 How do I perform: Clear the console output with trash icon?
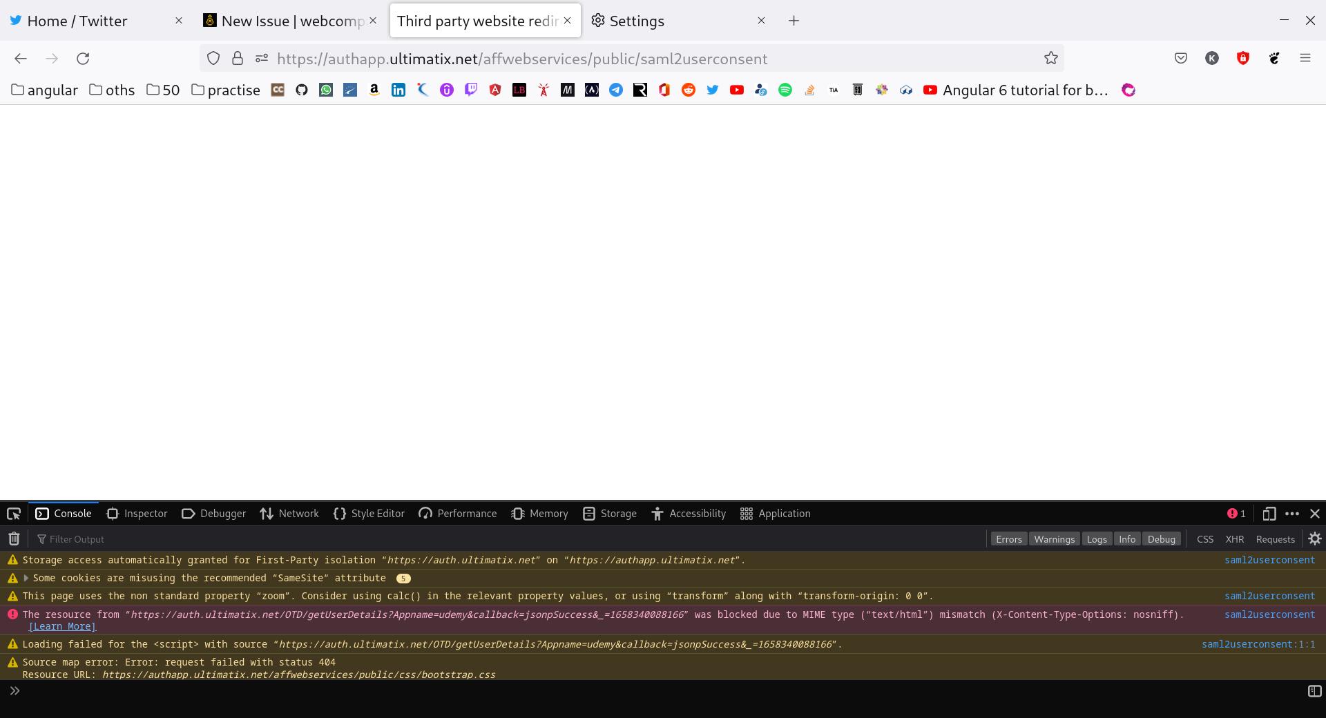13,538
